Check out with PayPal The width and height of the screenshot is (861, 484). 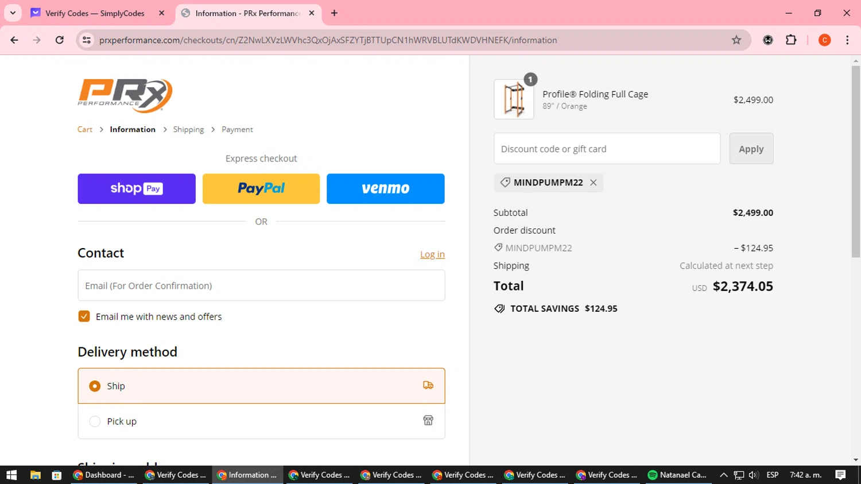(261, 189)
